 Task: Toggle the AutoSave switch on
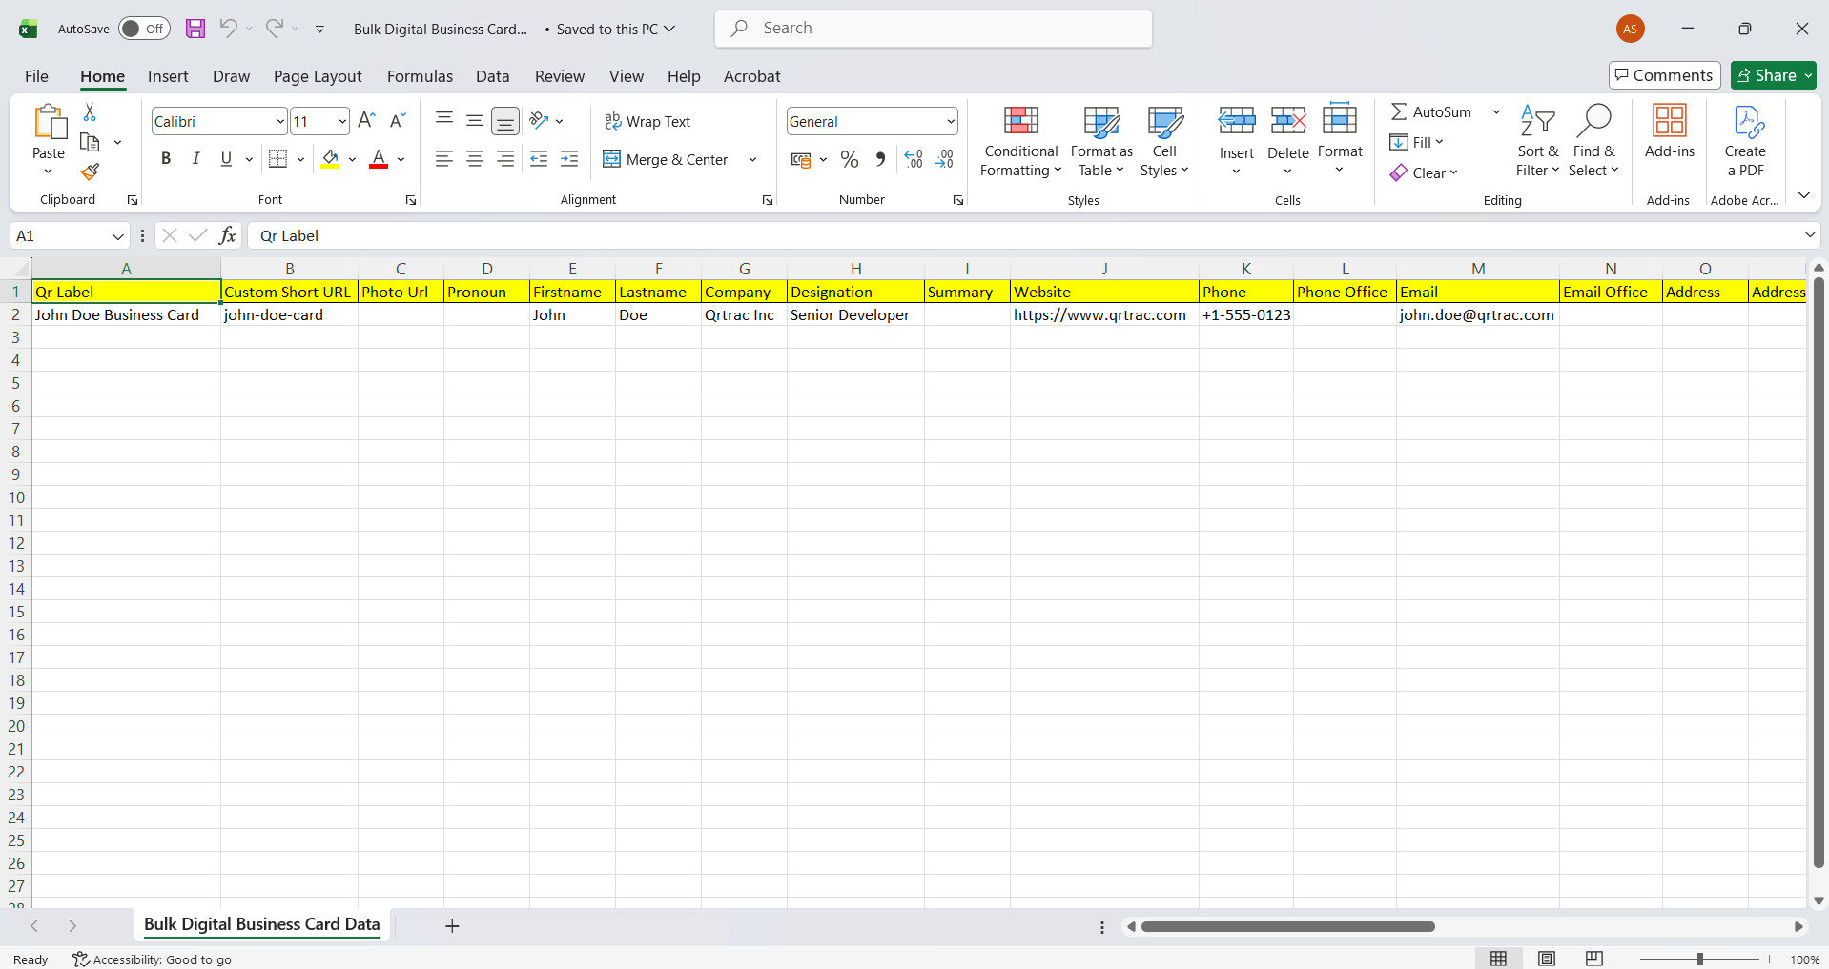(x=143, y=29)
